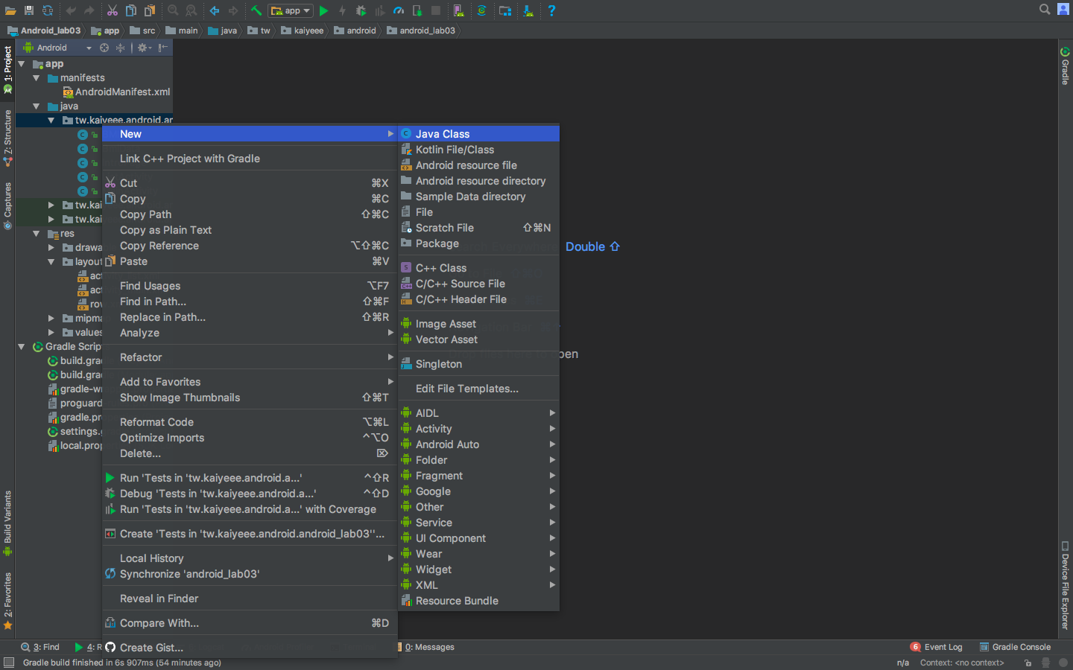Click the Make Project hammer icon

point(256,10)
